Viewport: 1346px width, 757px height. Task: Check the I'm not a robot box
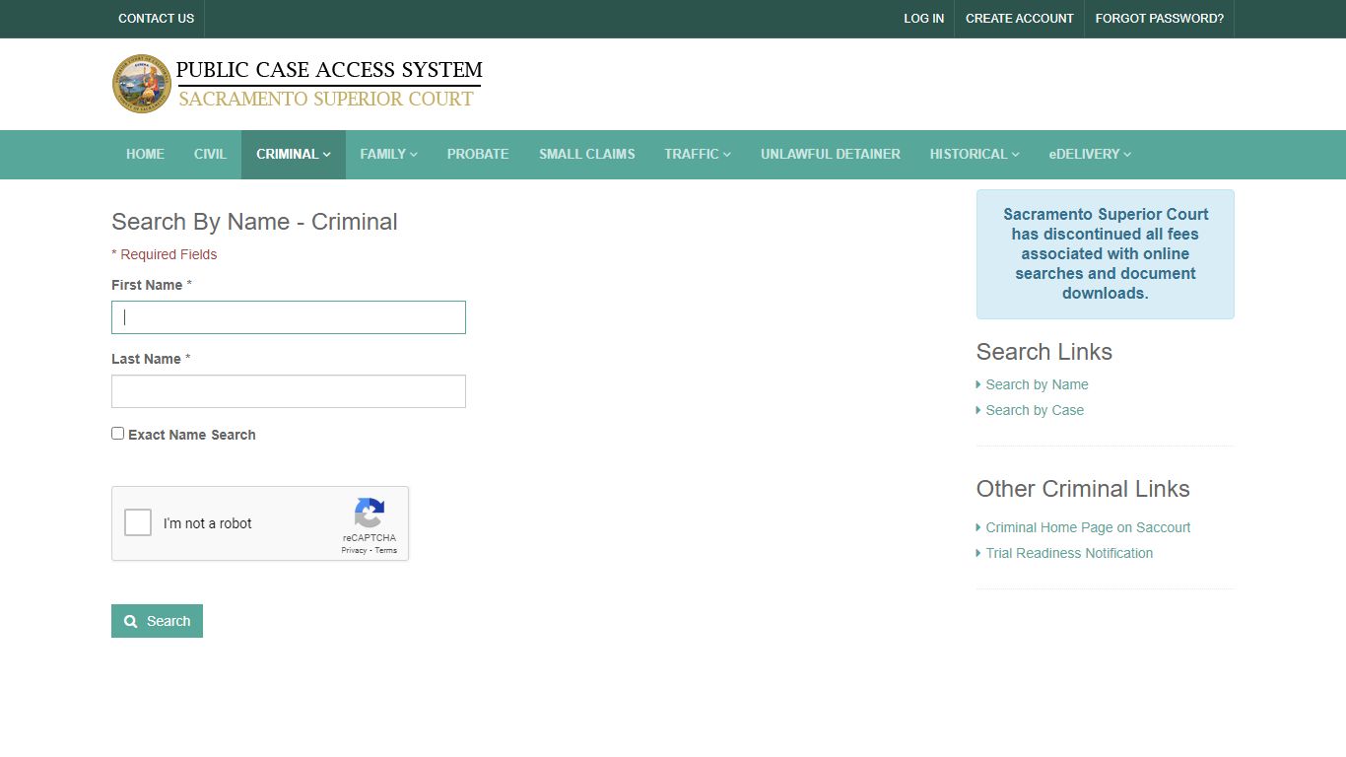point(138,522)
